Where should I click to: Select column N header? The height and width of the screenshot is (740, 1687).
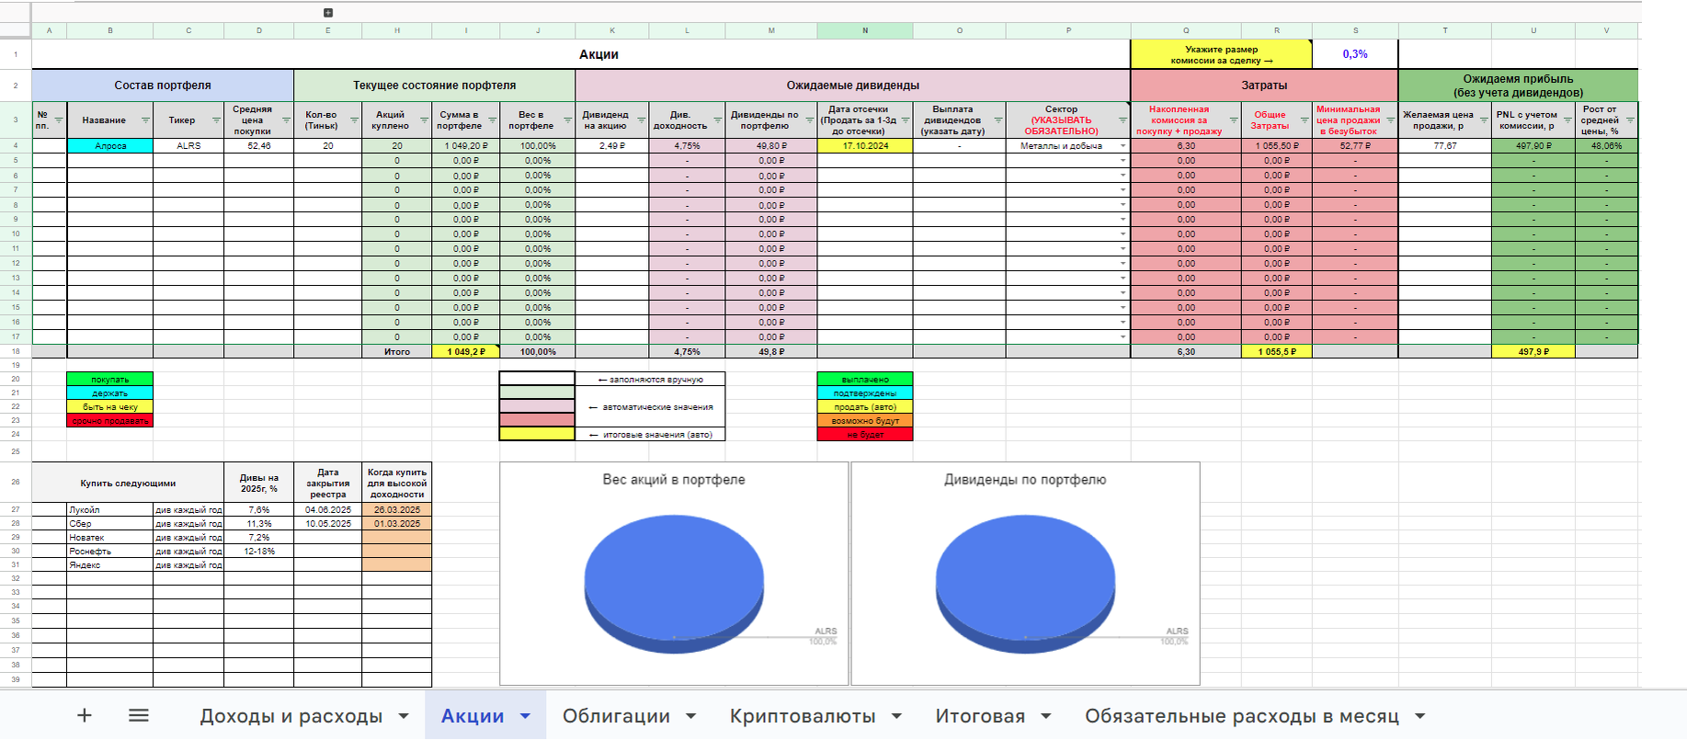(865, 30)
